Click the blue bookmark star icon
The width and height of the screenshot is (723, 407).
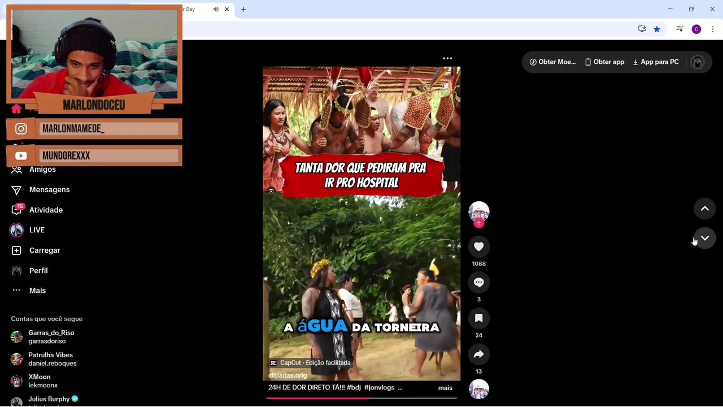pyautogui.click(x=657, y=29)
